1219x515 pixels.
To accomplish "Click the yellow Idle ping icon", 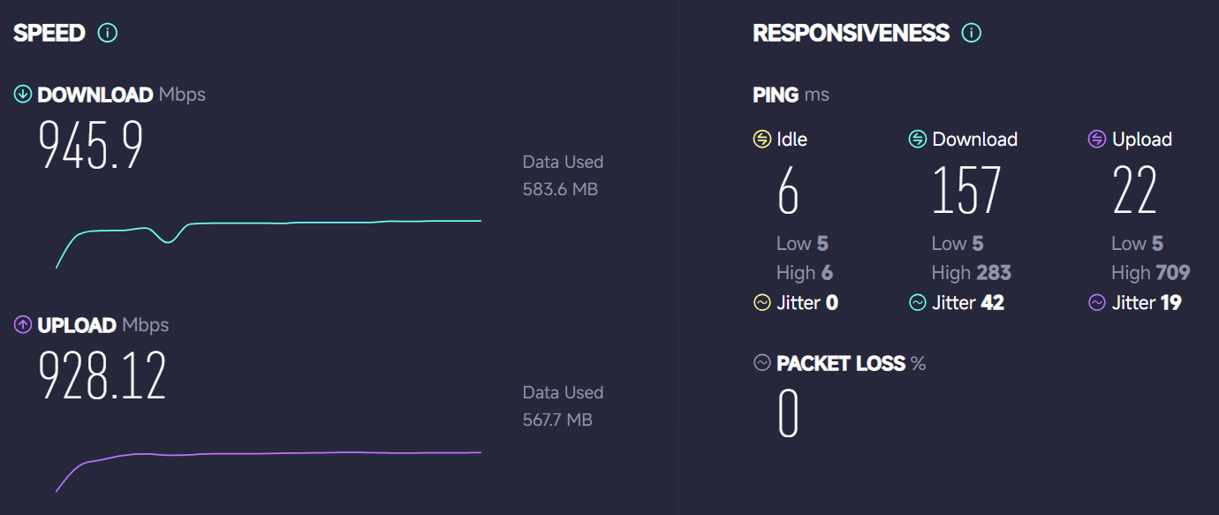I will (x=761, y=140).
